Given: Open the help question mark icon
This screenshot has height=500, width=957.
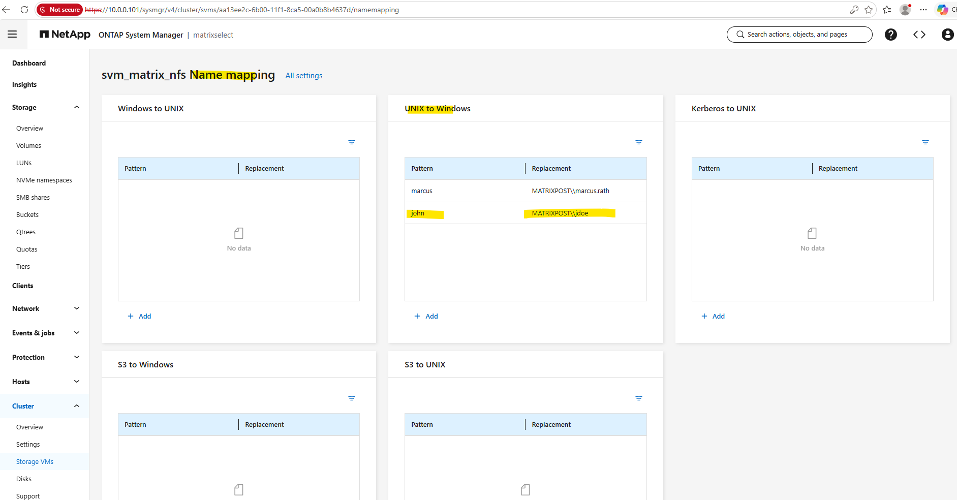Looking at the screenshot, I should pos(890,35).
